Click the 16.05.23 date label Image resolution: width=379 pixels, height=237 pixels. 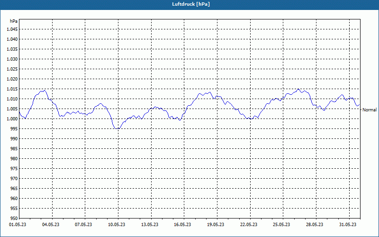point(182,225)
